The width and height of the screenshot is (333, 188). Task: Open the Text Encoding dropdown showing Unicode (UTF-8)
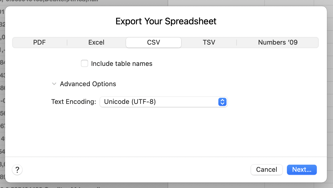[x=163, y=102]
